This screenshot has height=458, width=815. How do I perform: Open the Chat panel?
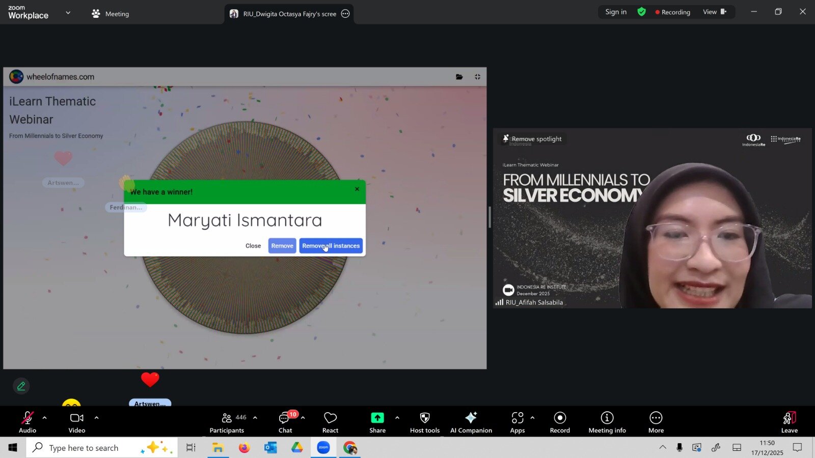click(285, 422)
